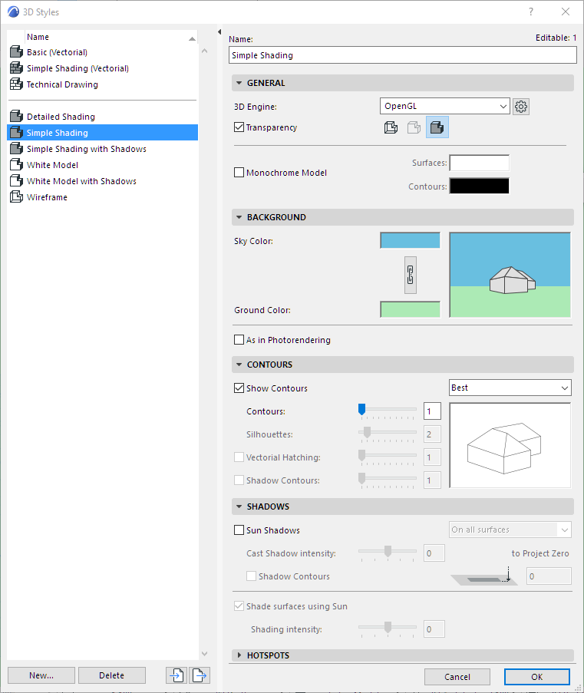Select Wireframe style in the list
This screenshot has height=693, width=584.
pos(103,197)
